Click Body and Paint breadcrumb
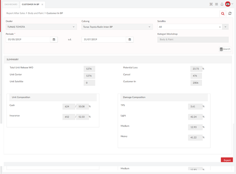The image size is (236, 174). click(x=36, y=13)
